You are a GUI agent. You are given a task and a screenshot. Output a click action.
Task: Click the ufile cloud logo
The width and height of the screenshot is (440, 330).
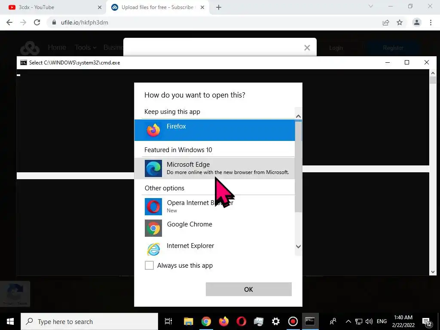click(x=30, y=48)
